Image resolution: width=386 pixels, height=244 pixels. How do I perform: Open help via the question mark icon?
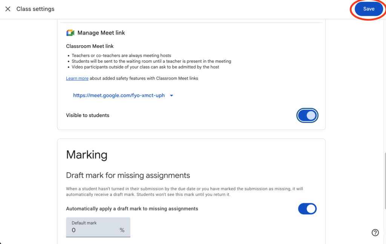click(x=375, y=232)
